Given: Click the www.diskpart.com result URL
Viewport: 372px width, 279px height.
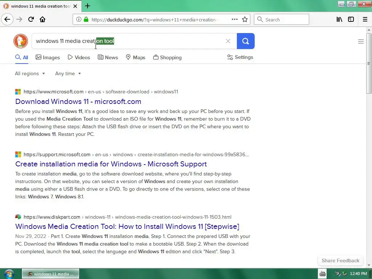Looking at the screenshot, I should click(x=128, y=217).
